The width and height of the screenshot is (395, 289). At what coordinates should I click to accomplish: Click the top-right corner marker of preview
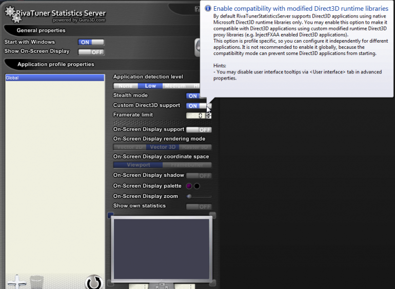coord(212,215)
